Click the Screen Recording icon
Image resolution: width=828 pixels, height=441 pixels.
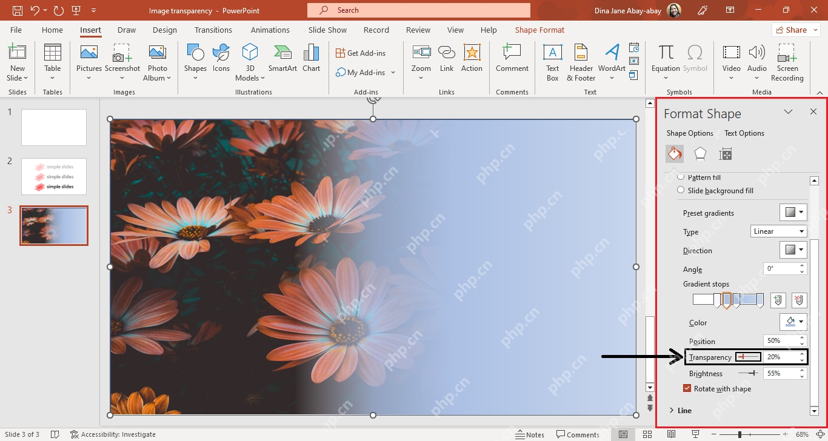(x=787, y=52)
